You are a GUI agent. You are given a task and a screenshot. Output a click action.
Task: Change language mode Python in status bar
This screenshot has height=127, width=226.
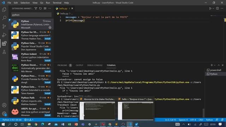[209, 120]
